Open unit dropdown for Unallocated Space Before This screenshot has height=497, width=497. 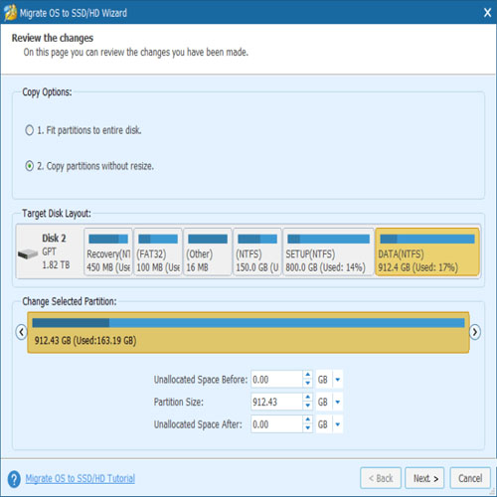tap(338, 380)
